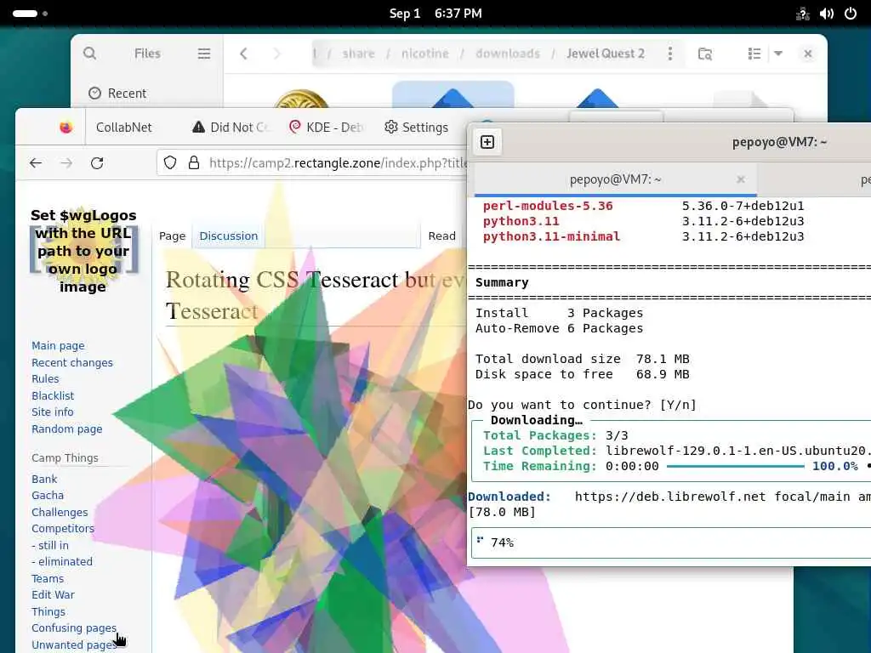Open the Site info link

(x=52, y=412)
